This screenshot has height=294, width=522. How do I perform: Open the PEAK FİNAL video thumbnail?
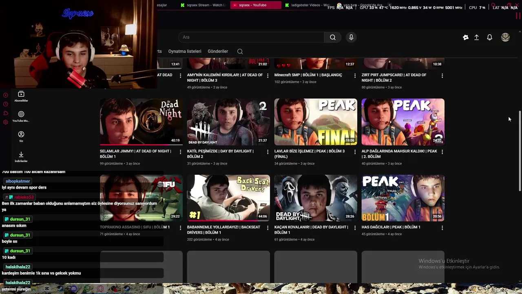coord(316,122)
